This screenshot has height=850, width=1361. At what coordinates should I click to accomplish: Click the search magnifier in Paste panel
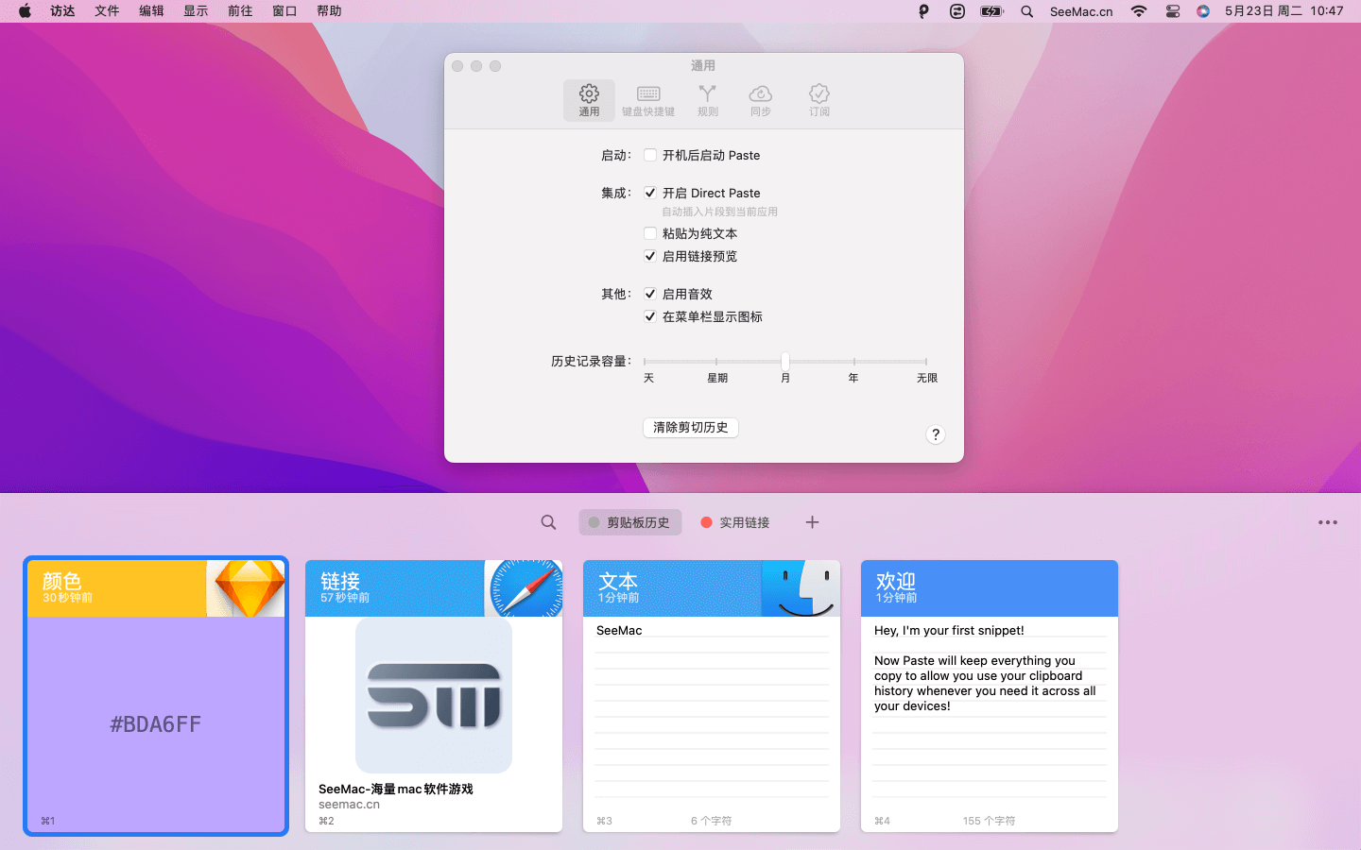pyautogui.click(x=548, y=522)
